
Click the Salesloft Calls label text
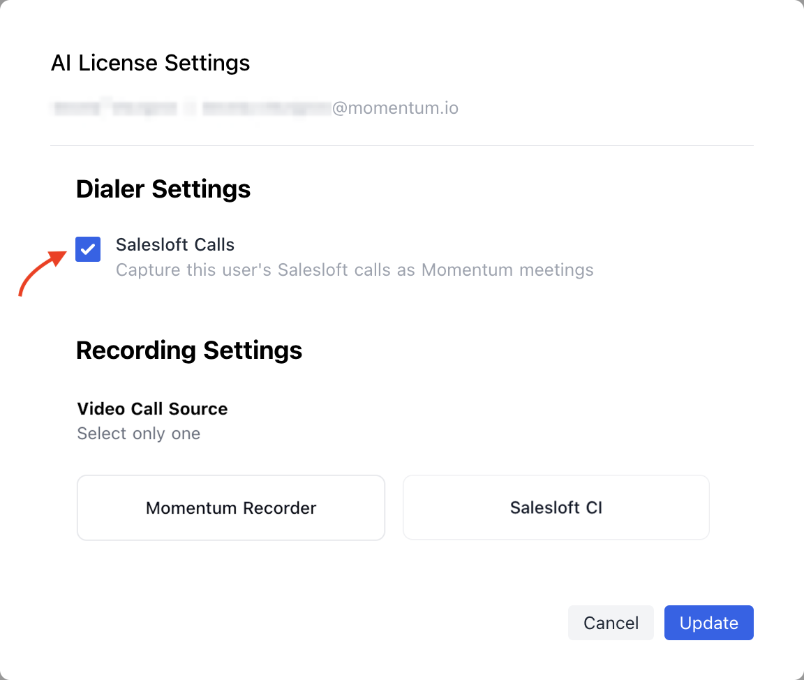pyautogui.click(x=174, y=244)
